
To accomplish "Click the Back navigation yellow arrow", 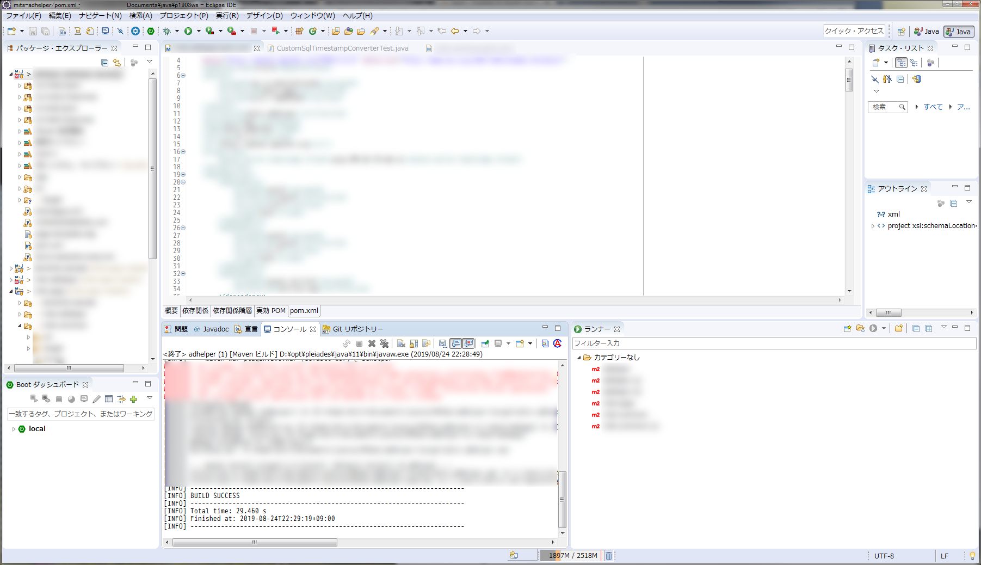I will pos(455,31).
